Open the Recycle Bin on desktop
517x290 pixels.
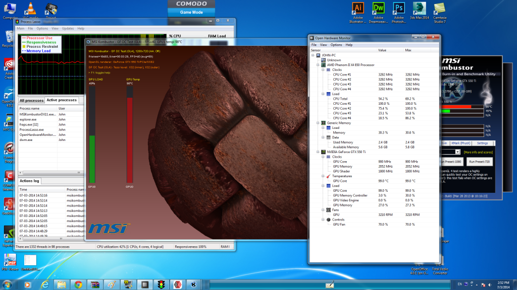pyautogui.click(x=8, y=38)
